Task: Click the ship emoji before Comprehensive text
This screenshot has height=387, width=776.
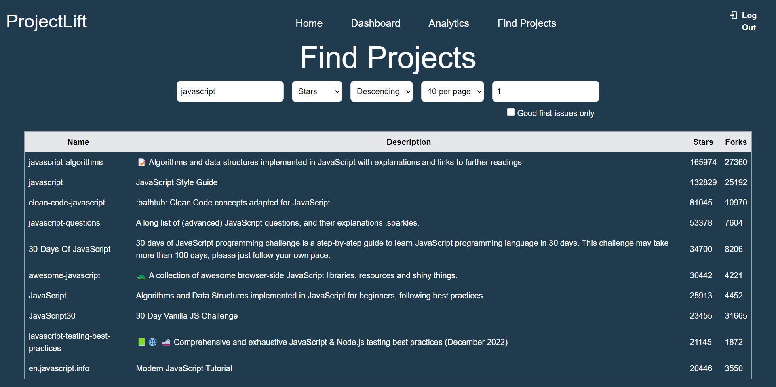Action: pos(166,342)
